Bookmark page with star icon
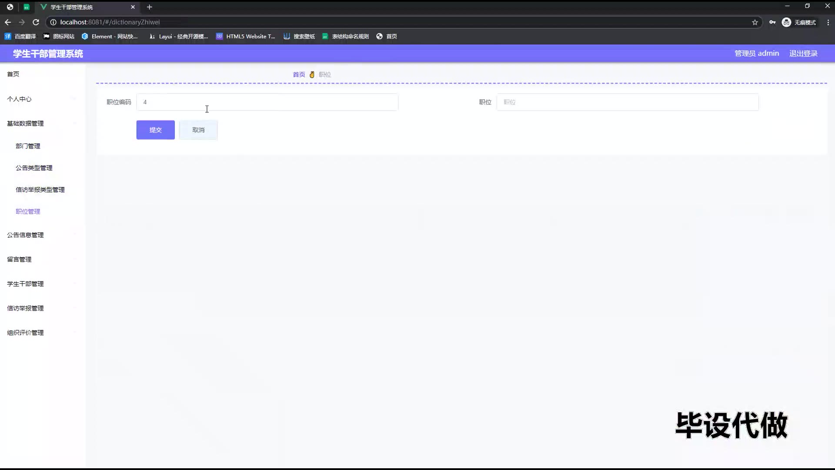This screenshot has width=835, height=470. pyautogui.click(x=755, y=22)
